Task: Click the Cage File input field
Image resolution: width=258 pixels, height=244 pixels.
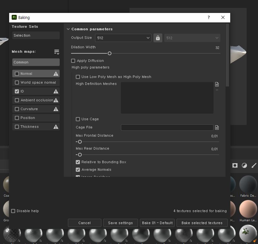Action: tap(167, 128)
